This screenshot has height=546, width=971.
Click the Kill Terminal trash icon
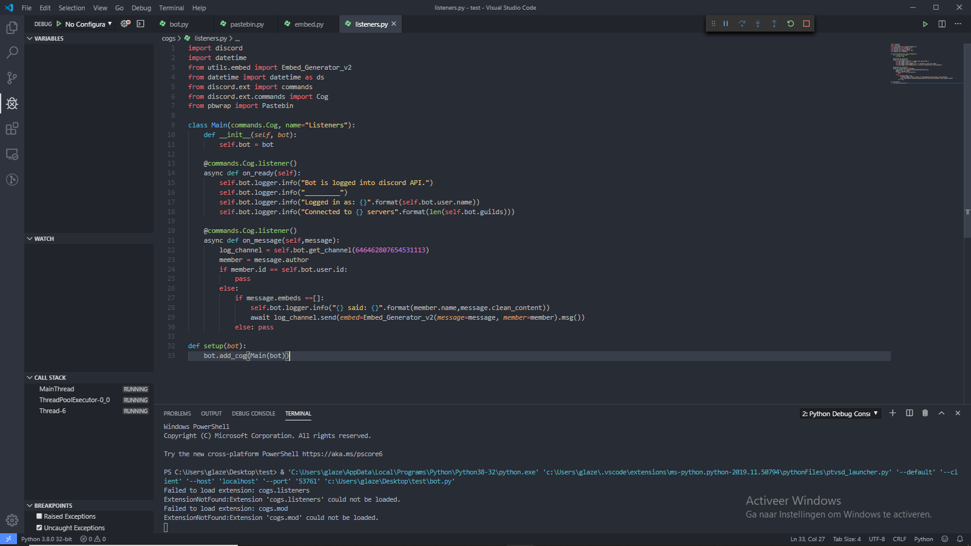coord(925,413)
